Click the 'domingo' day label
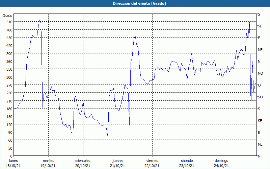 click(221, 161)
